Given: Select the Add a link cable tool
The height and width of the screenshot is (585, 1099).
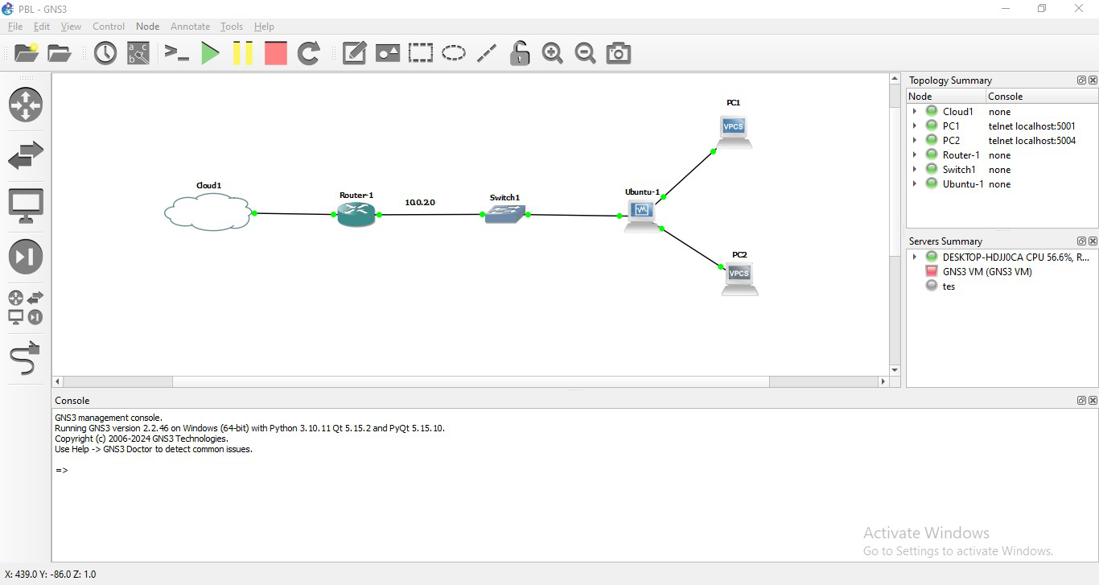Looking at the screenshot, I should tap(26, 358).
